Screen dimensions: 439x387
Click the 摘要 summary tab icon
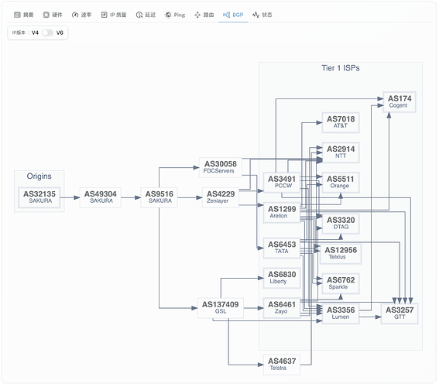(17, 15)
